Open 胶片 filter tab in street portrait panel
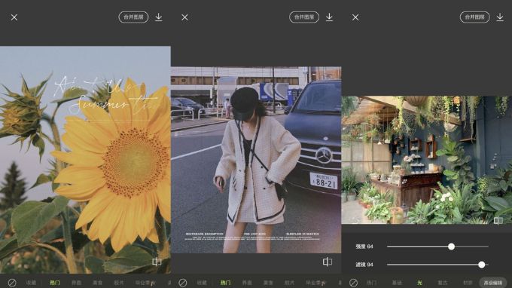The height and width of the screenshot is (288, 512). pyautogui.click(x=289, y=283)
